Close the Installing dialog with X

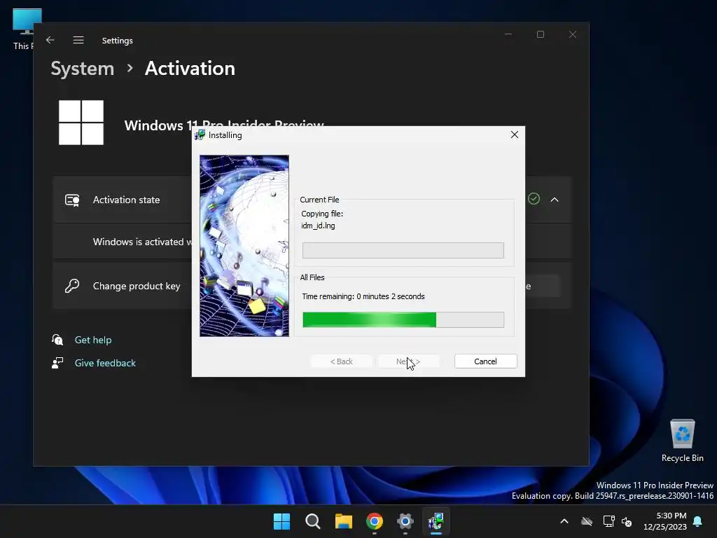pos(515,134)
